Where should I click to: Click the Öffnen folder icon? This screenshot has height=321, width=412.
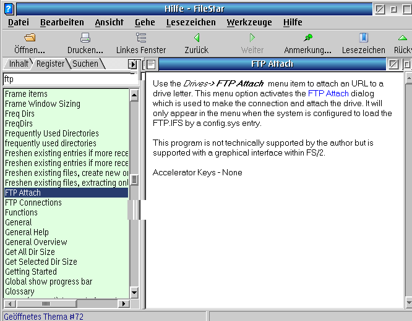click(30, 38)
